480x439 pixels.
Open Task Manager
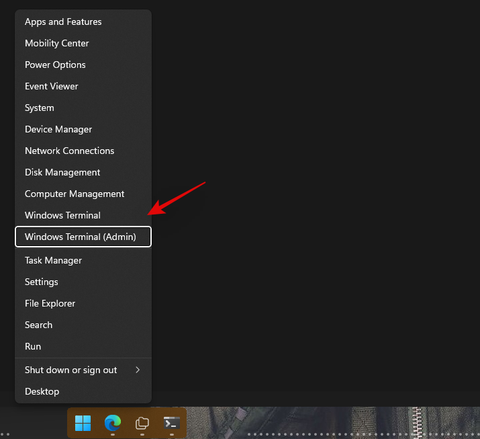click(53, 260)
